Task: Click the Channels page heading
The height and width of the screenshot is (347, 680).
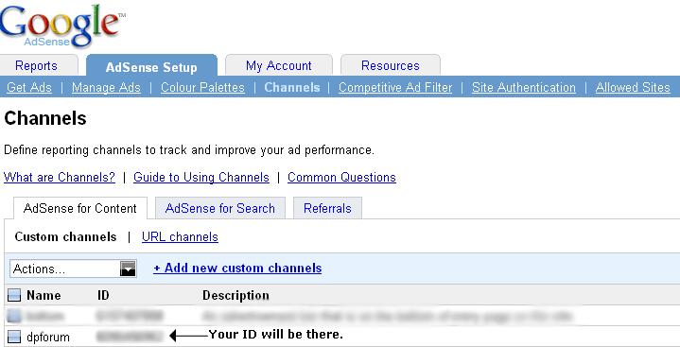Action: click(x=45, y=118)
